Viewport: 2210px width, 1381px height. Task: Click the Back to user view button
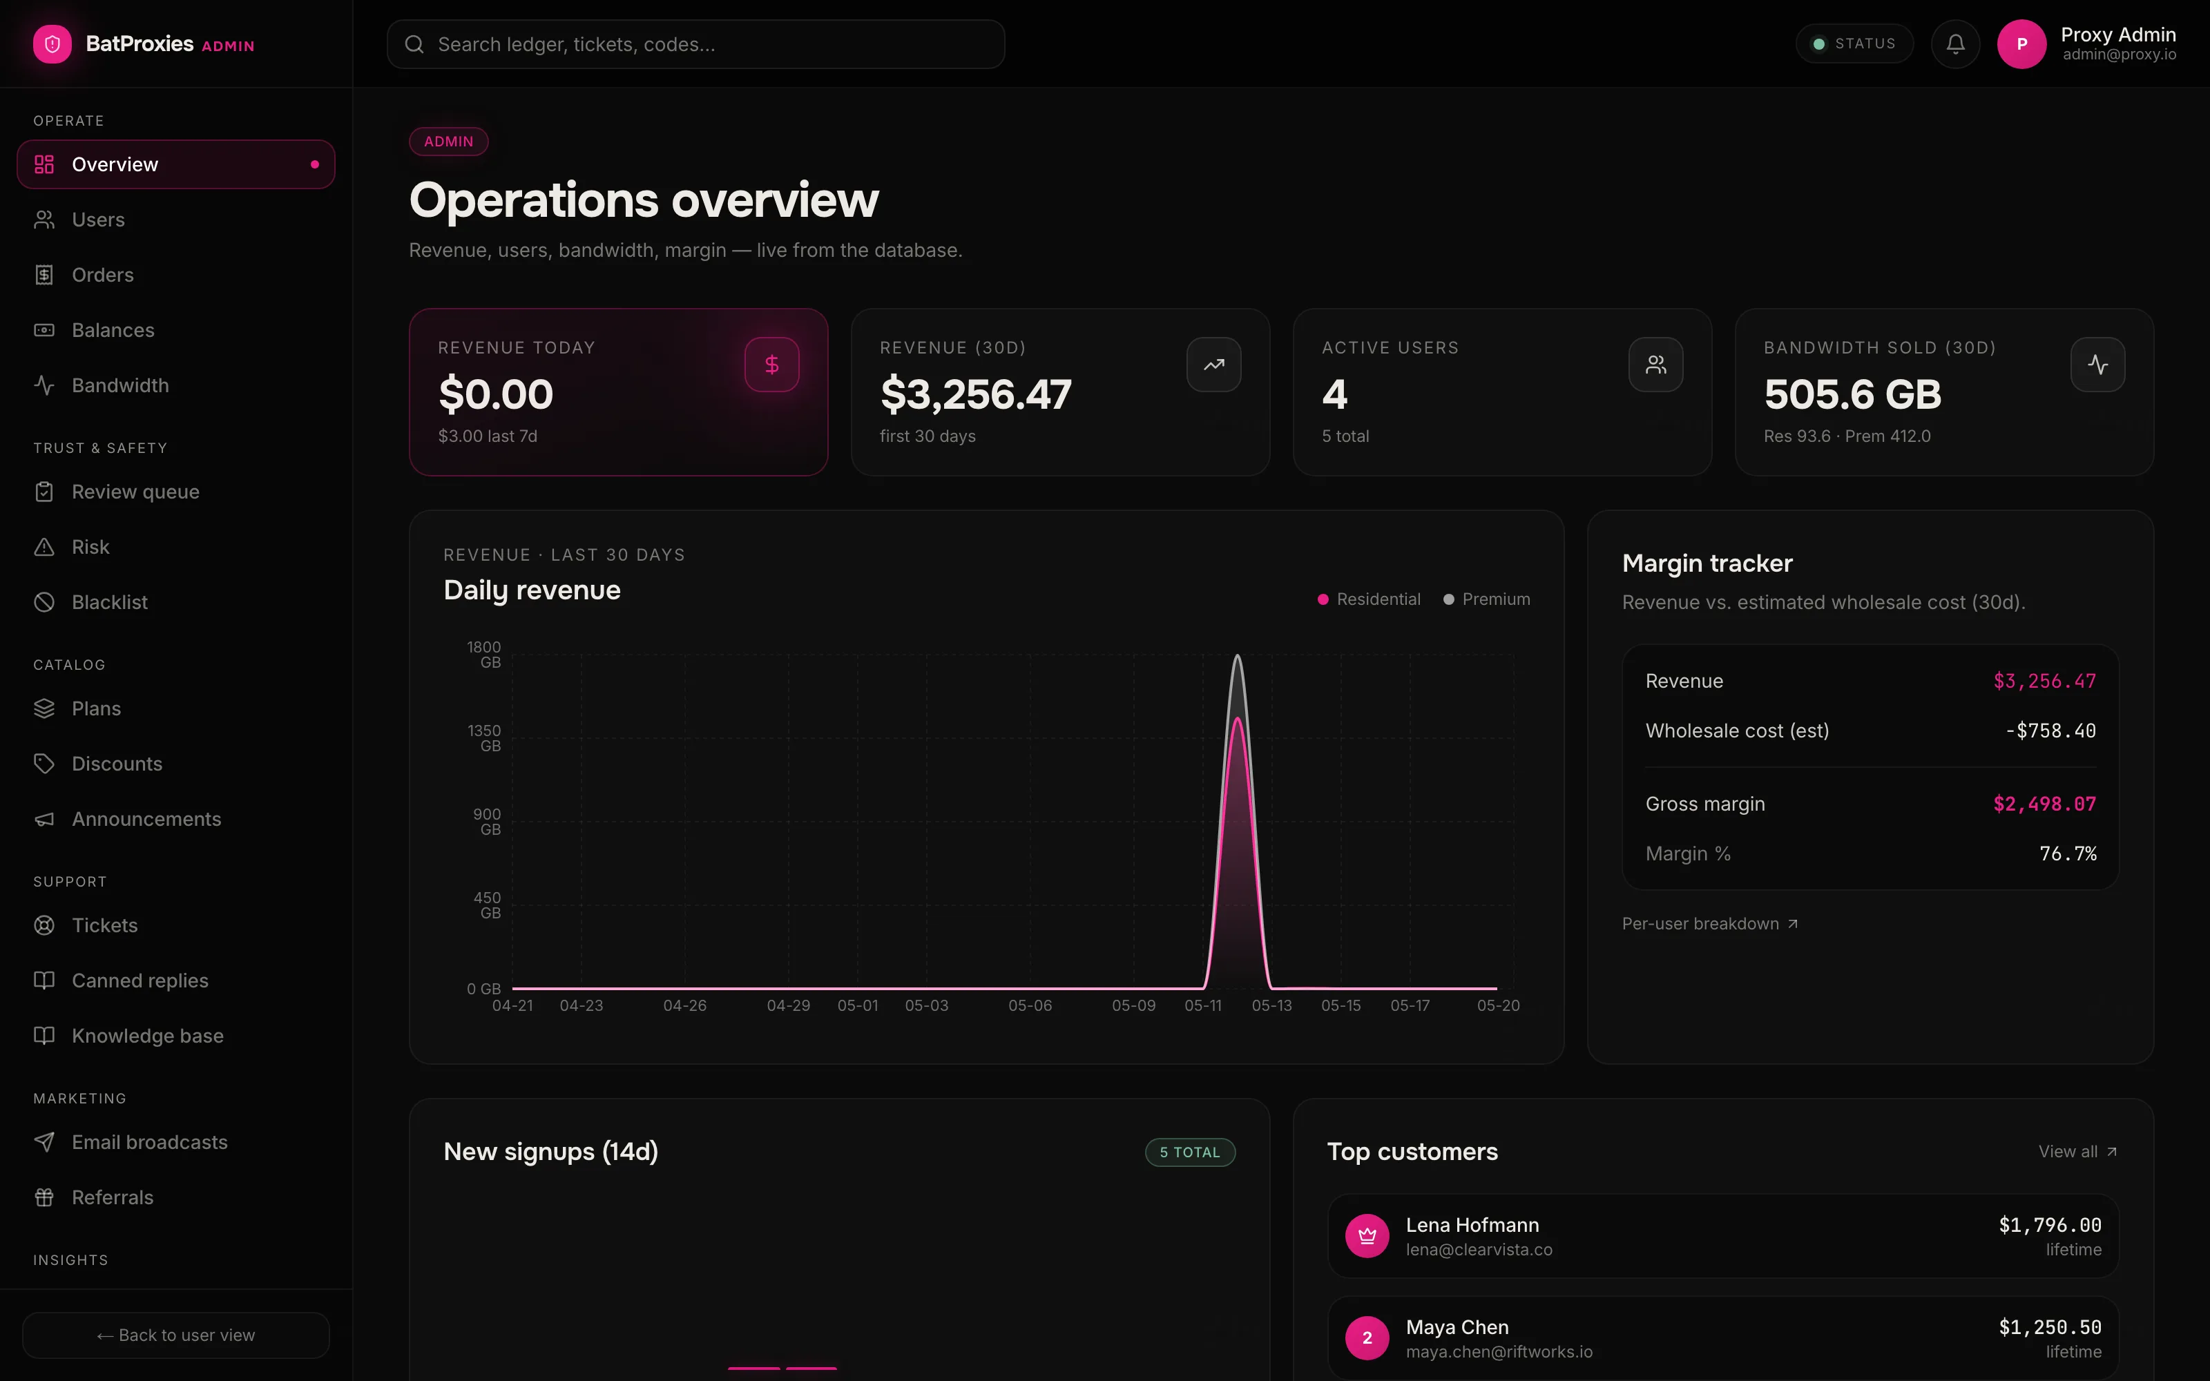175,1335
